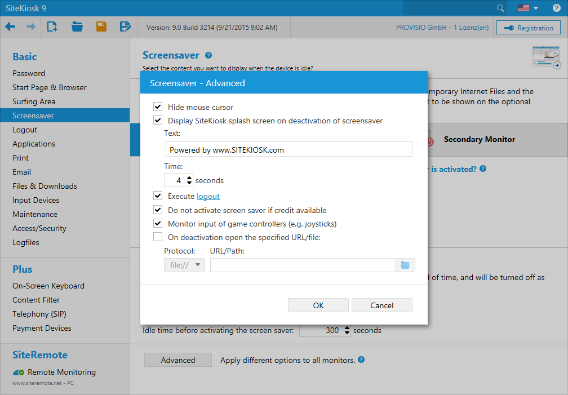Follow the logout hyperlink
Screen dimensions: 568x395
point(208,196)
